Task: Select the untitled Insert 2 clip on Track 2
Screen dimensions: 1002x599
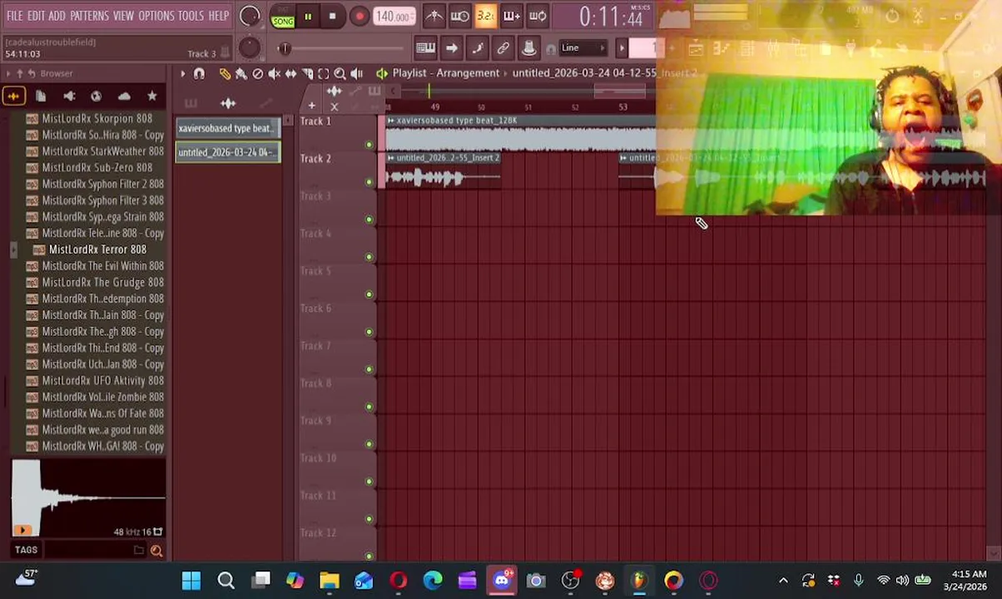Action: (443, 171)
